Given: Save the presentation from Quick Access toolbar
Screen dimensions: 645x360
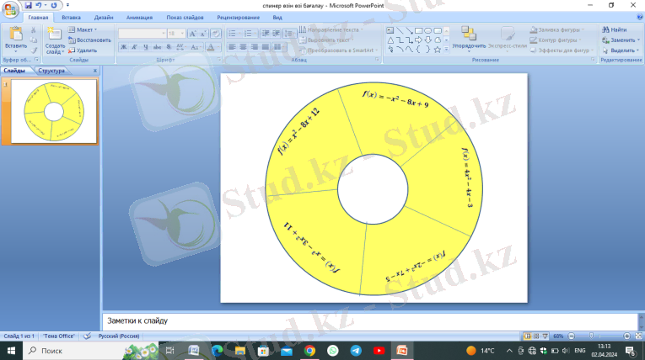Looking at the screenshot, I should (x=28, y=5).
